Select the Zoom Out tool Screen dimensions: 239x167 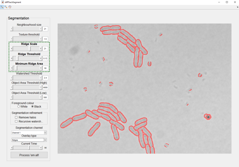pyautogui.click(x=6, y=7)
